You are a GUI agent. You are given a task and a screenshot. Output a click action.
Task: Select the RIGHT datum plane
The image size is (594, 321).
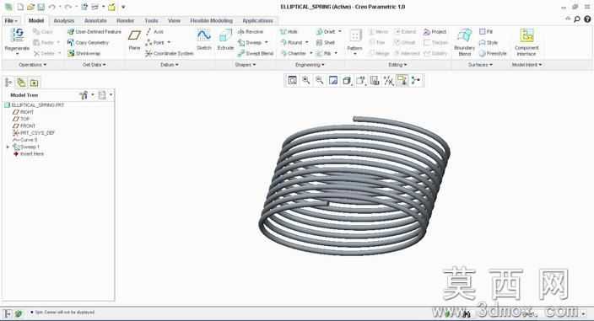click(x=24, y=112)
